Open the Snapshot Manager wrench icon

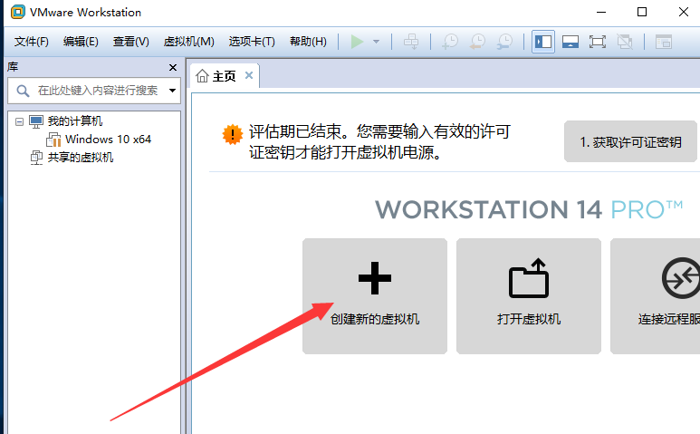pyautogui.click(x=503, y=42)
